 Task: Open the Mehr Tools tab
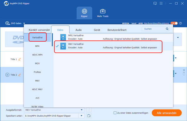(103, 13)
